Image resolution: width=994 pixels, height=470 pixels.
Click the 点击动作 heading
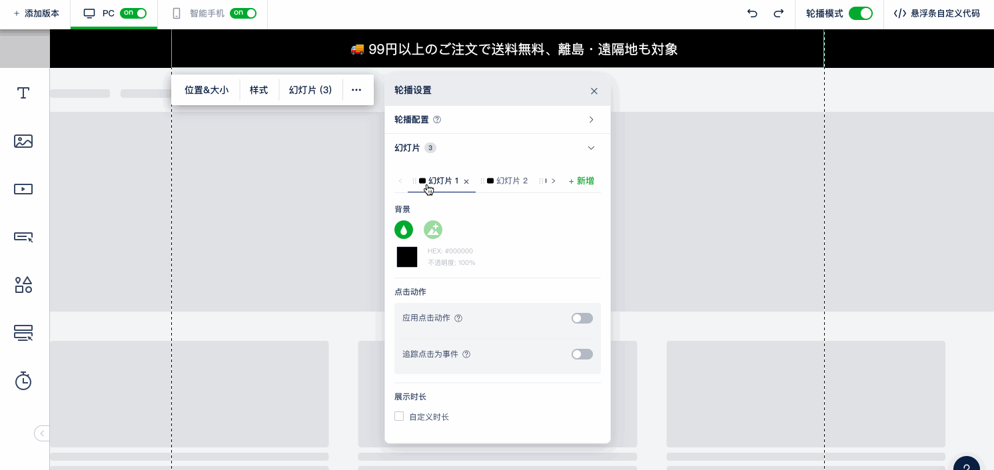pos(410,292)
